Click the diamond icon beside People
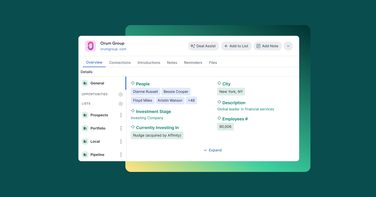The width and height of the screenshot is (376, 197). pyautogui.click(x=133, y=83)
